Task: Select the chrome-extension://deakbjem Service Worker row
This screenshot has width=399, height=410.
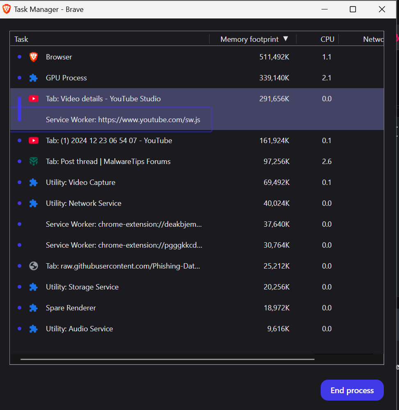Action: click(123, 224)
